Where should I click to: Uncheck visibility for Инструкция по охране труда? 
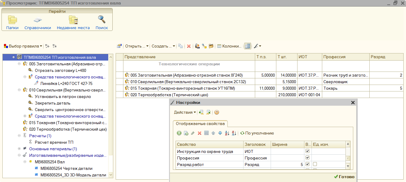[308, 151]
